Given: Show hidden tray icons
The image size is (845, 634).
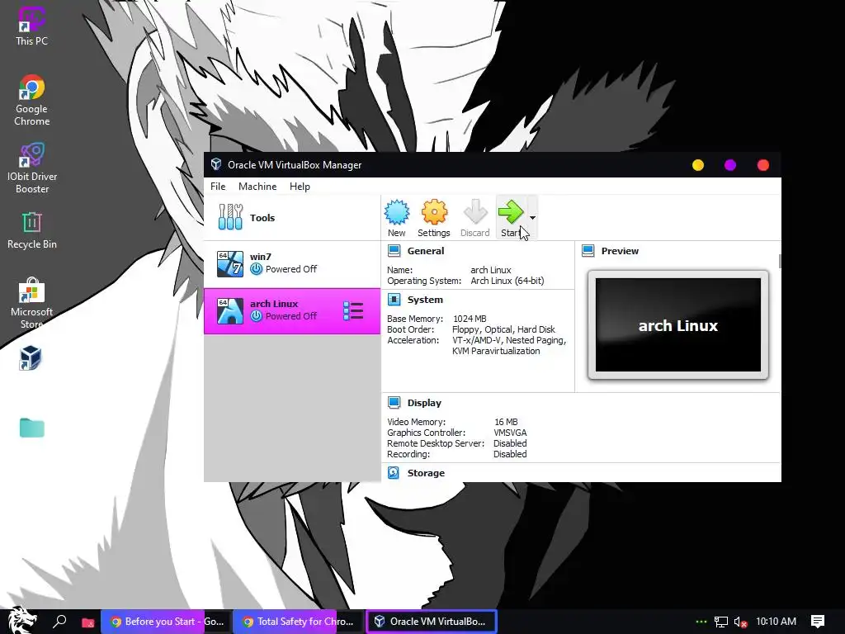Looking at the screenshot, I should tap(701, 622).
